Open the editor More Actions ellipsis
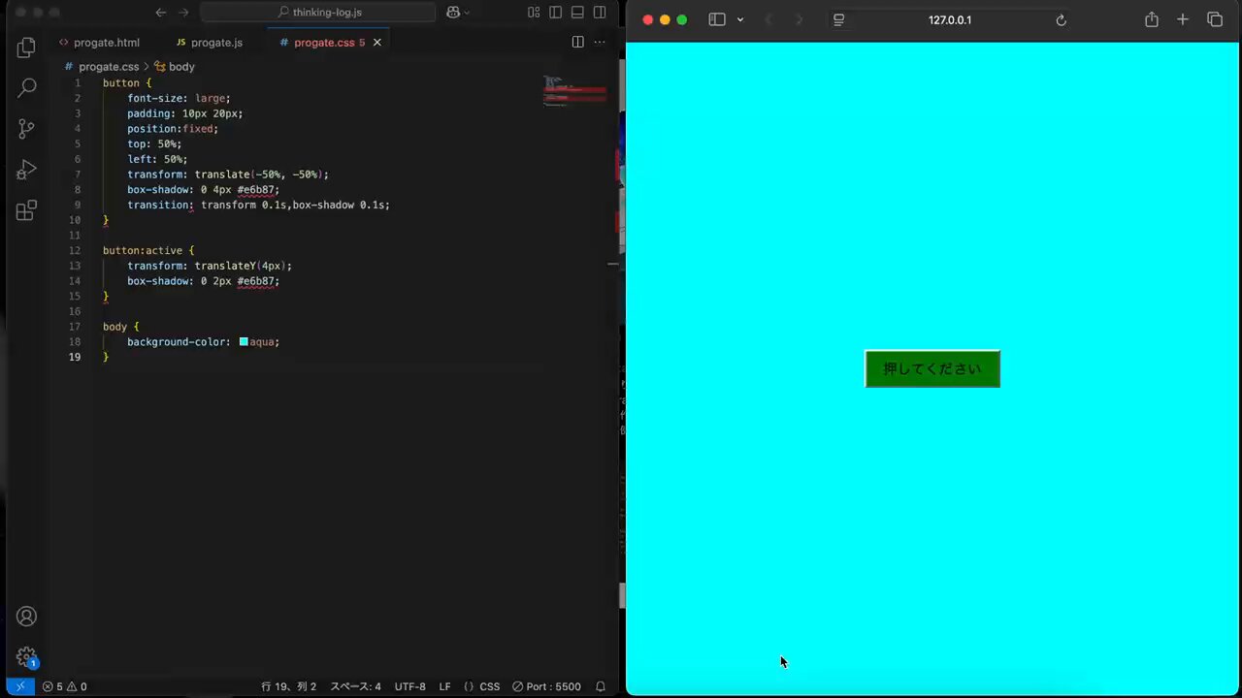 [x=600, y=42]
